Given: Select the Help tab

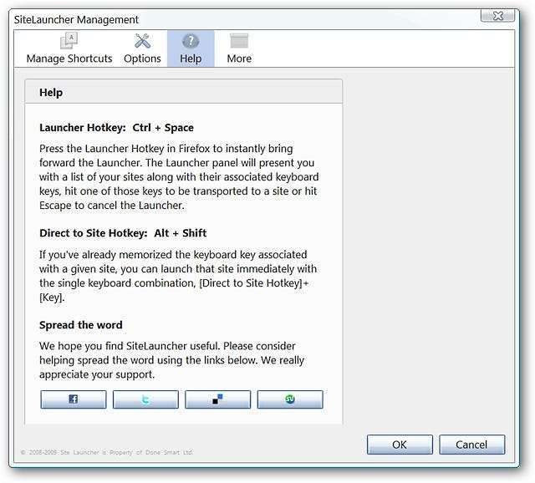Looking at the screenshot, I should point(191,48).
